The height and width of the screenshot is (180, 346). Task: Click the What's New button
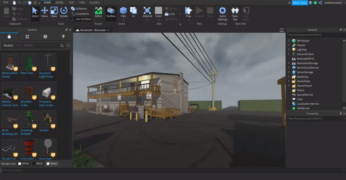[300, 3]
